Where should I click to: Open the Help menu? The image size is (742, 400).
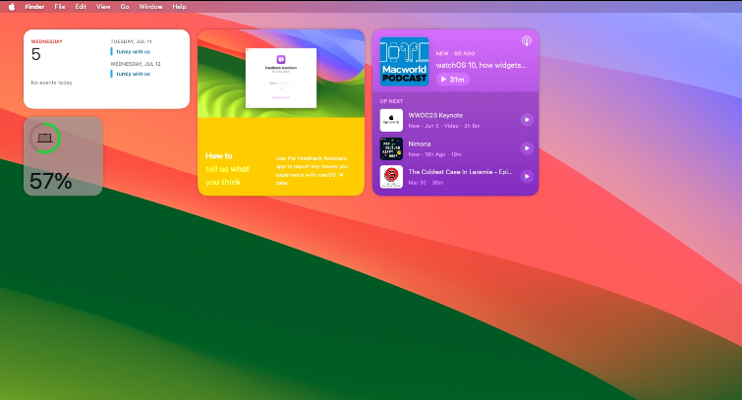click(179, 6)
